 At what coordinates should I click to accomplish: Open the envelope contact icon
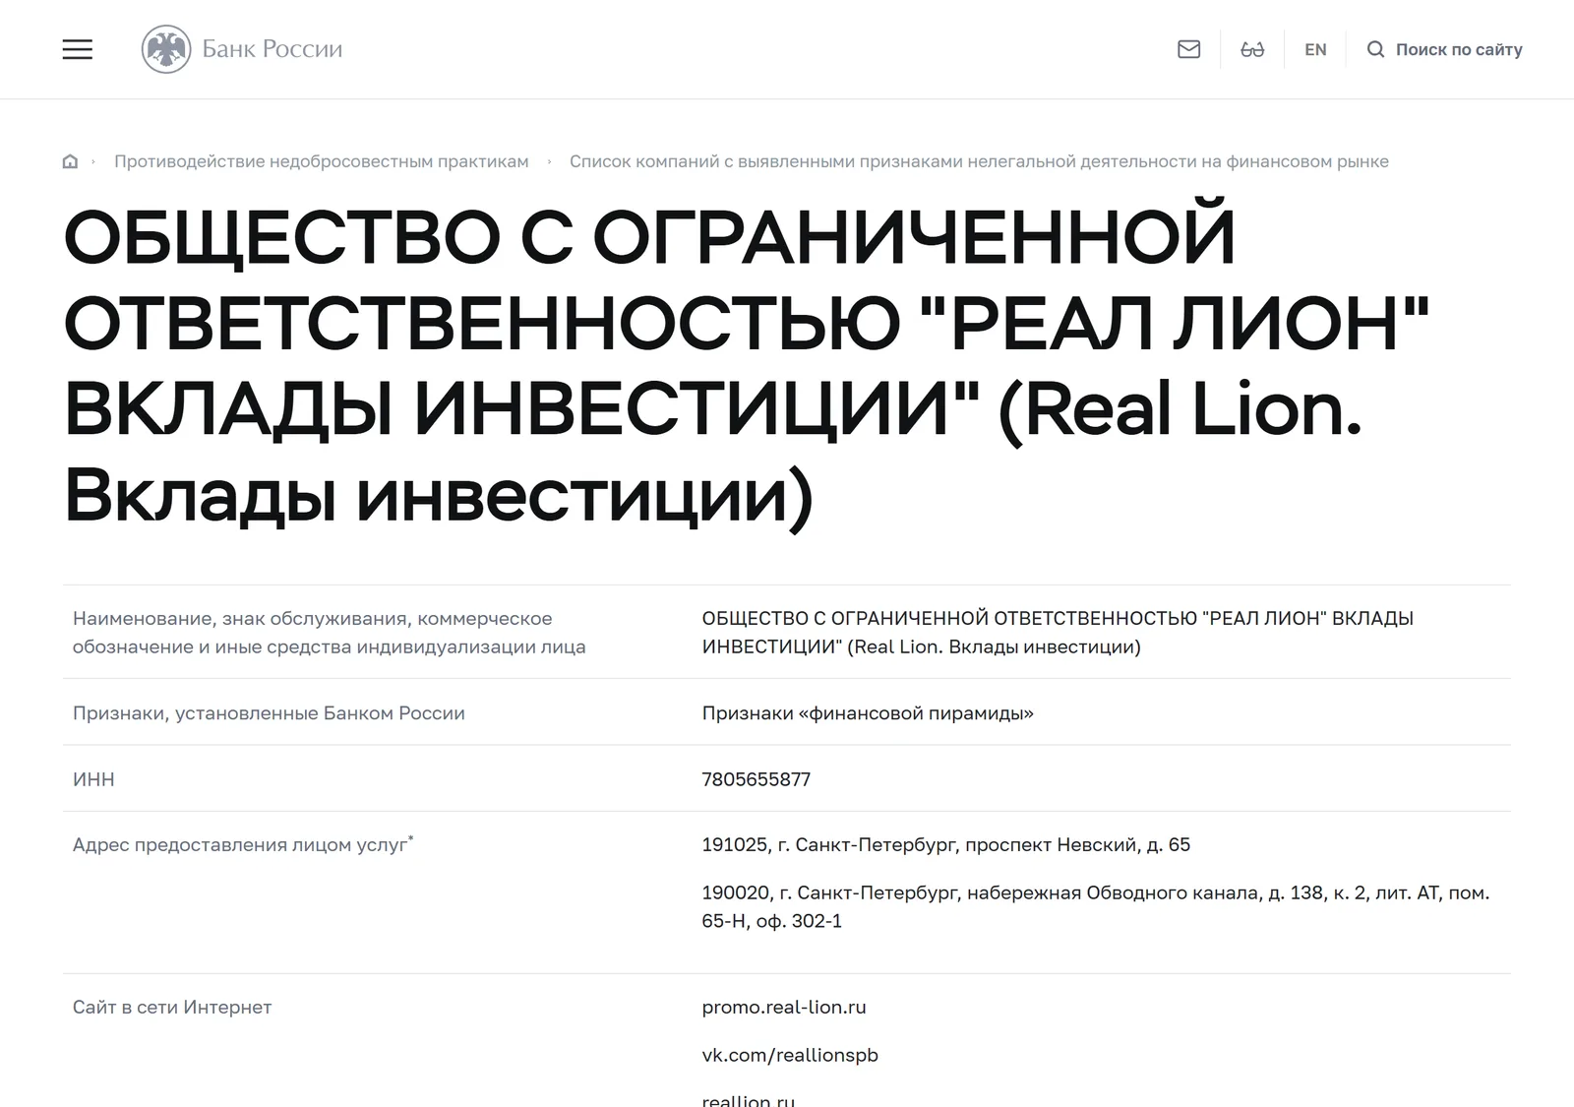pyautogui.click(x=1188, y=49)
